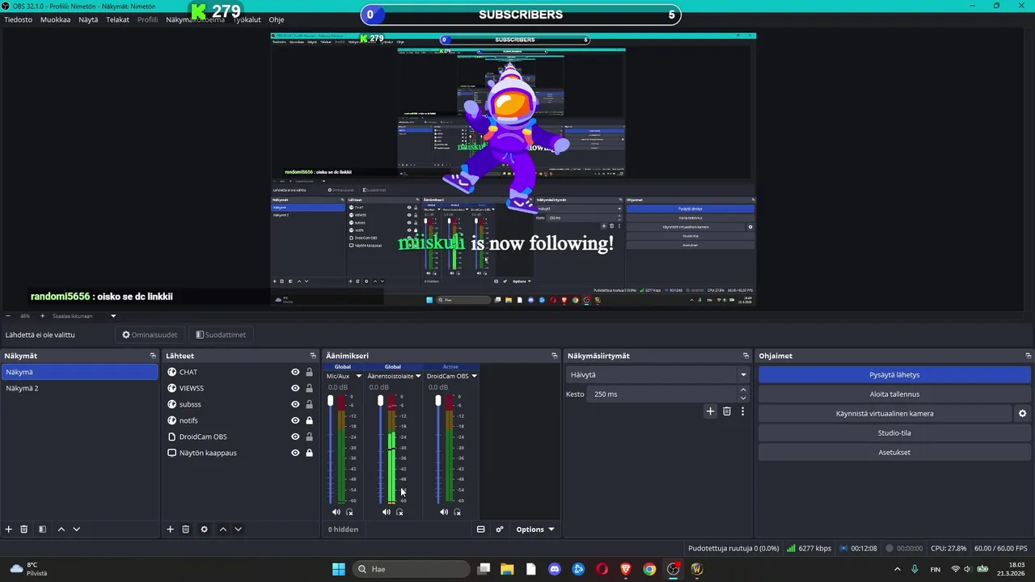Open the mixer Options dropdown
1035x582 pixels.
535,529
